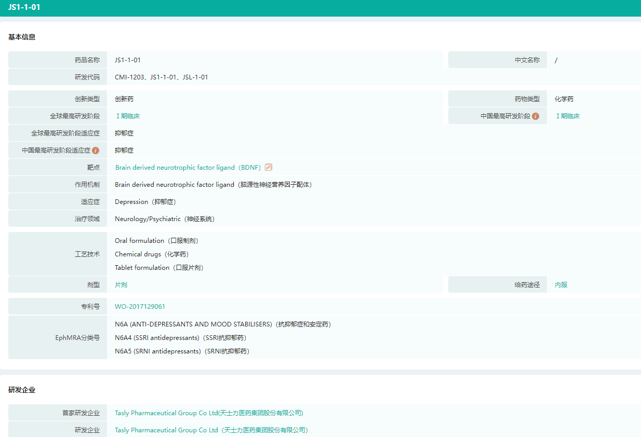
Task: Open Ⅰ期临床 link in 中国最高研发阶段 row
Action: tap(567, 116)
